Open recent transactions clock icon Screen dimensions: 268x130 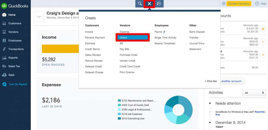coord(159,4)
